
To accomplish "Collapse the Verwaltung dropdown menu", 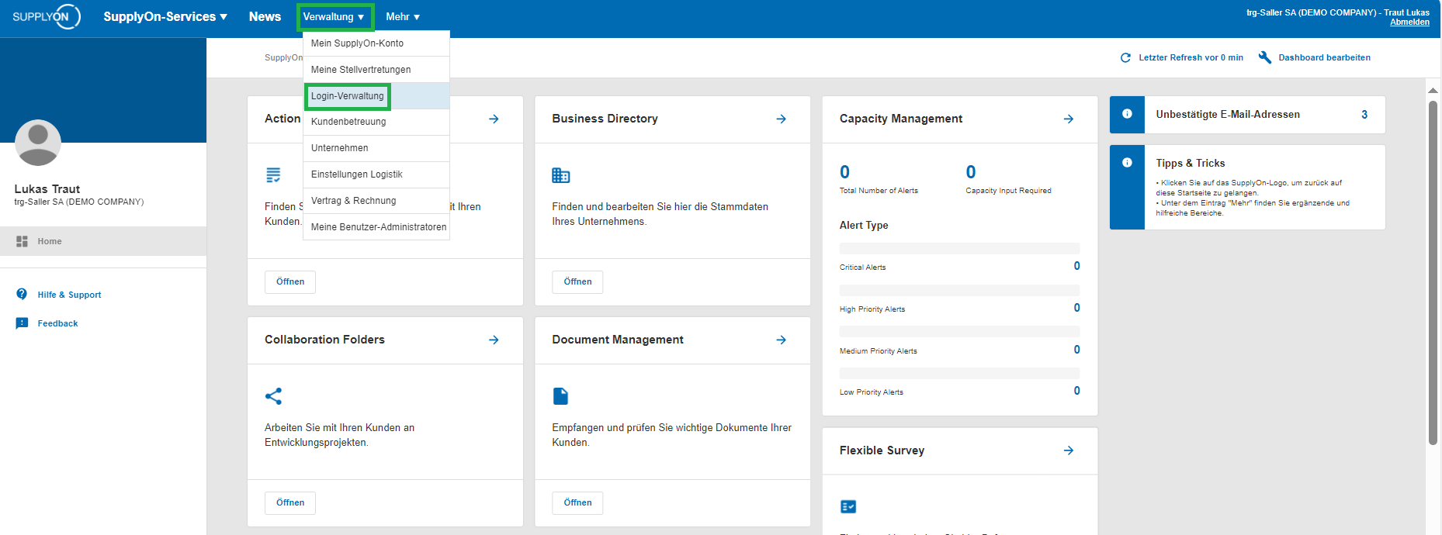I will (x=335, y=17).
